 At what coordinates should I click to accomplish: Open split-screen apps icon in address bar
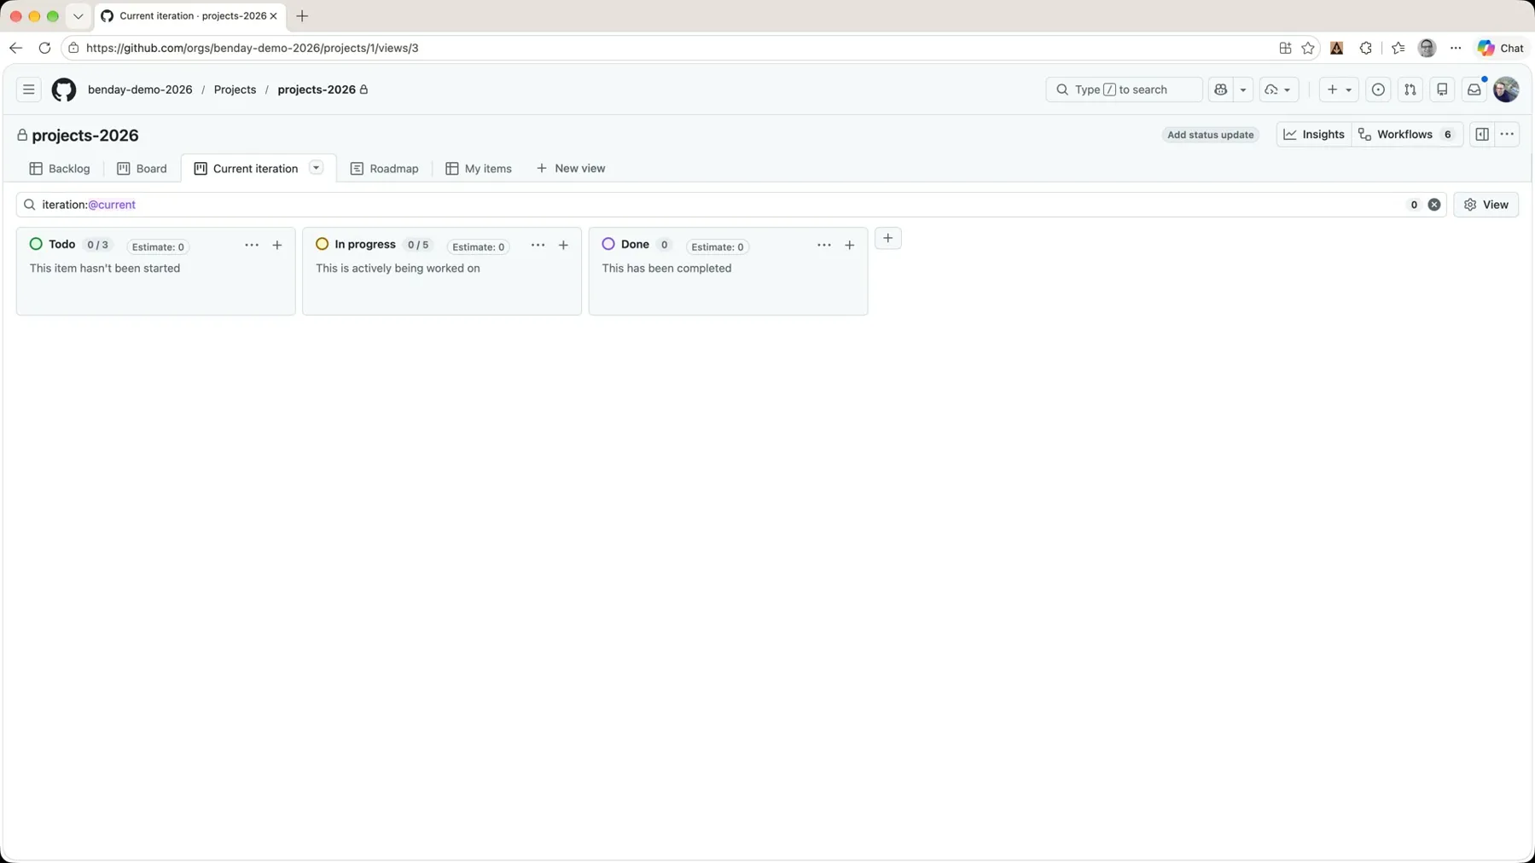pyautogui.click(x=1285, y=48)
